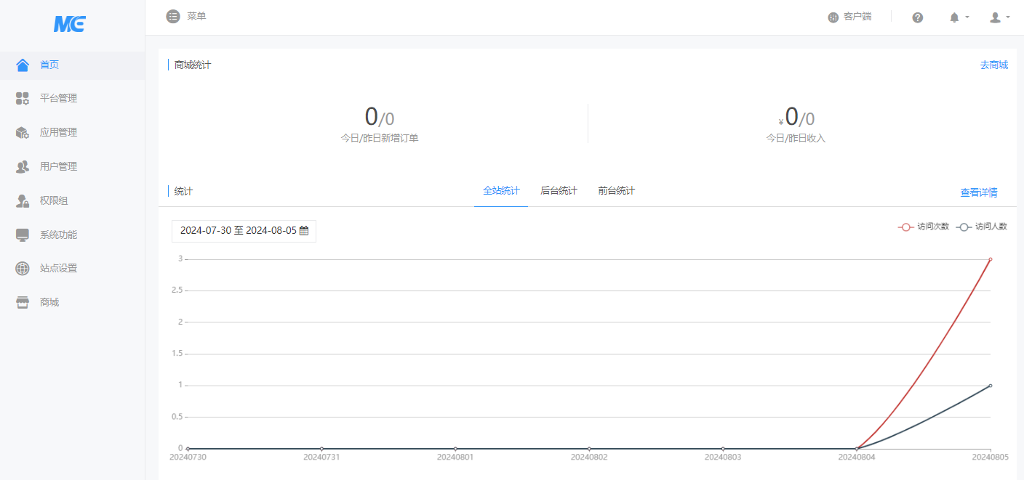Viewport: 1024px width, 480px height.
Task: Open help via question mark icon
Action: [x=917, y=17]
